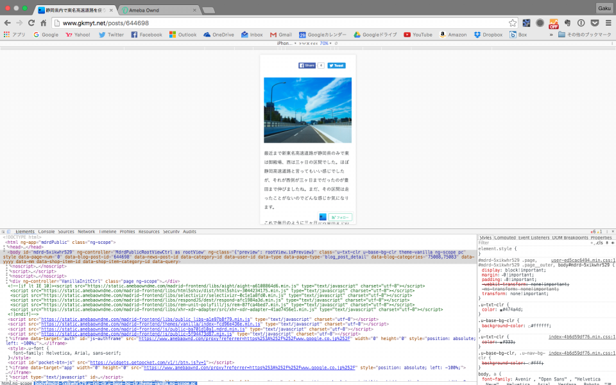Click the Styles Filter input

pyautogui.click(x=533, y=243)
